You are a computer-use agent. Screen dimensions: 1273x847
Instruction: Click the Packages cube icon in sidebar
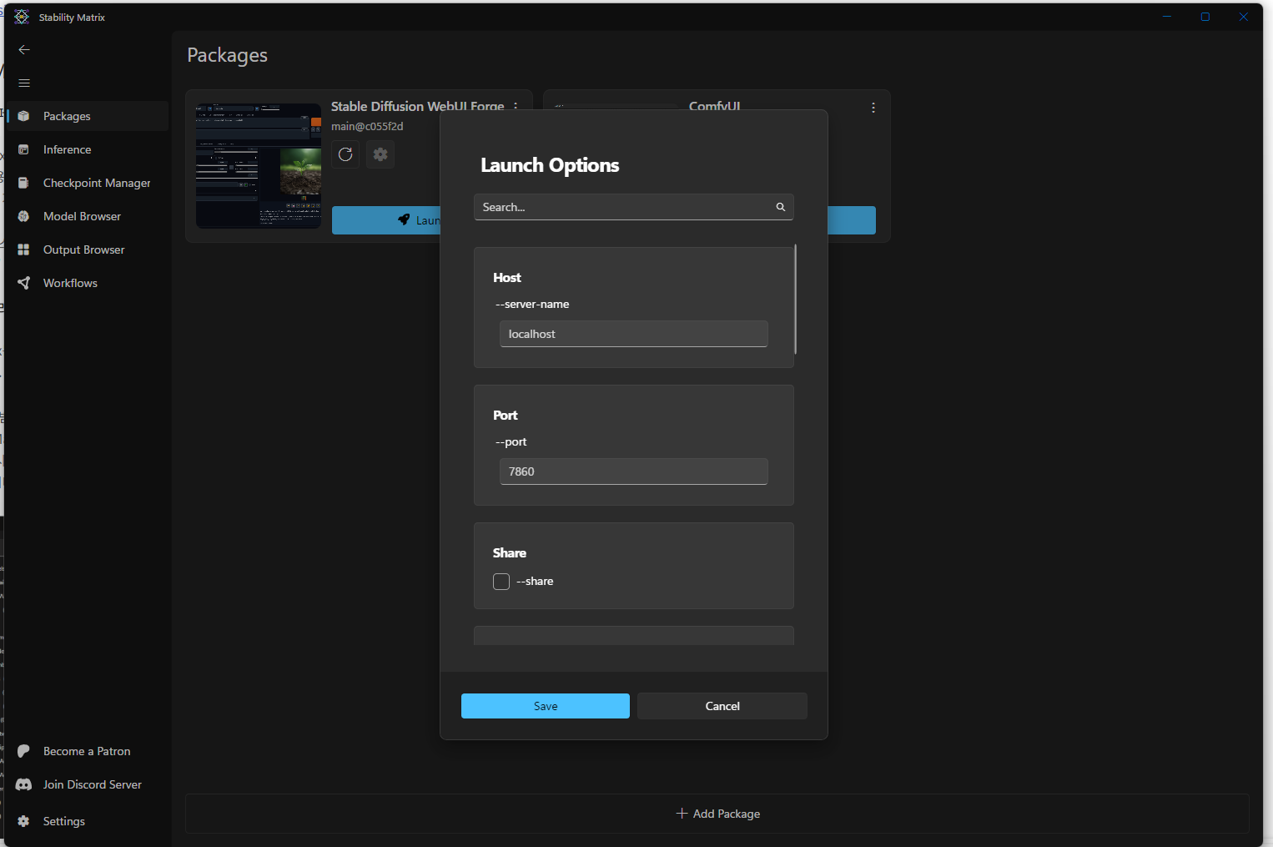23,116
